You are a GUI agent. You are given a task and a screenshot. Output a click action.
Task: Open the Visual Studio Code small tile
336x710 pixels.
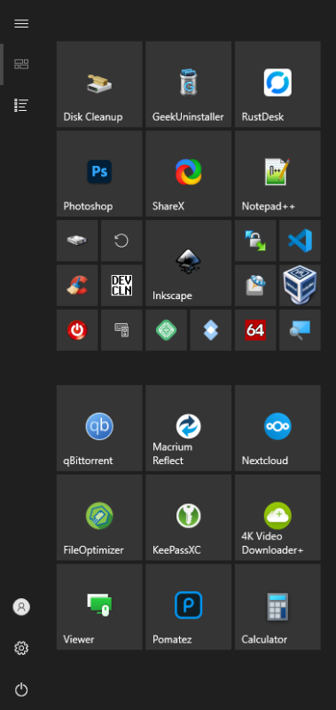click(300, 241)
